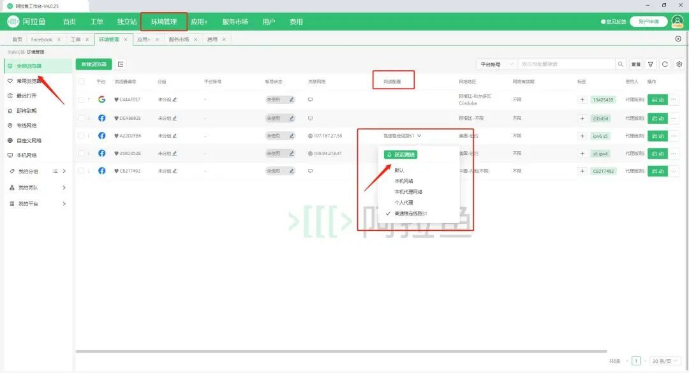Click the 重置 reset button
Image resolution: width=689 pixels, height=373 pixels.
click(636, 64)
